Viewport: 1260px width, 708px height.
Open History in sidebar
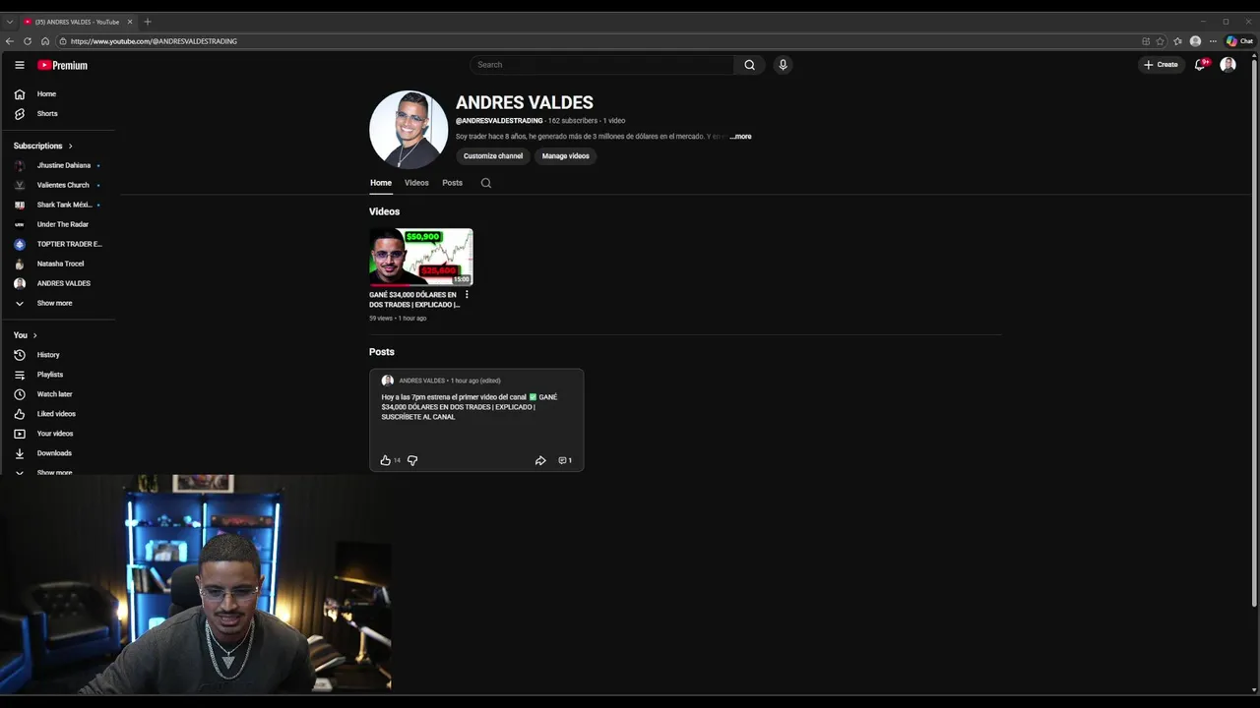click(x=59, y=355)
